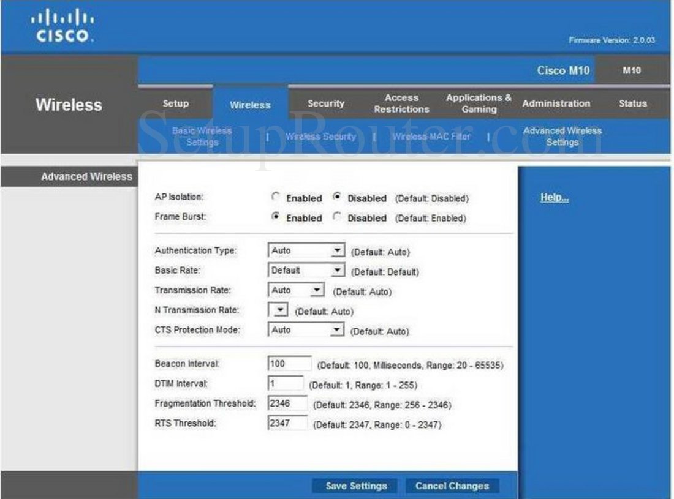Open Wireless Security subtab
The image size is (674, 499).
pos(320,137)
